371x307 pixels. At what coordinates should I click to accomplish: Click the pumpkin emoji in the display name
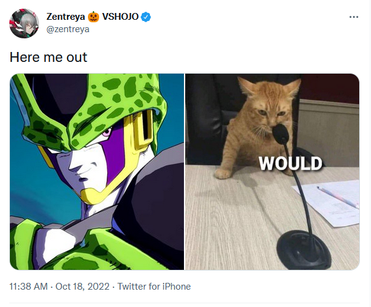(94, 17)
